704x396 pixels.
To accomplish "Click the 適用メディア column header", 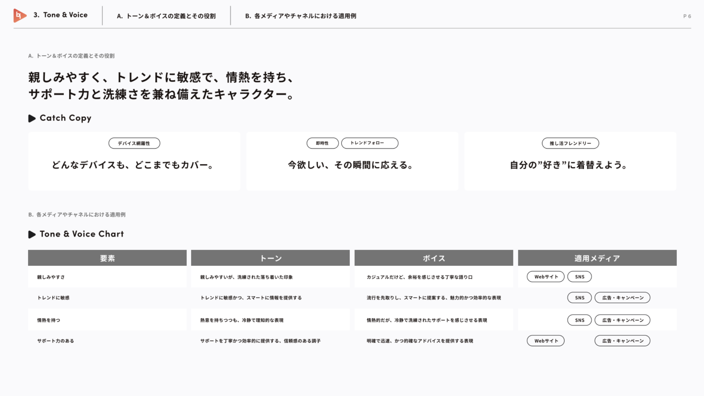I will [x=597, y=258].
